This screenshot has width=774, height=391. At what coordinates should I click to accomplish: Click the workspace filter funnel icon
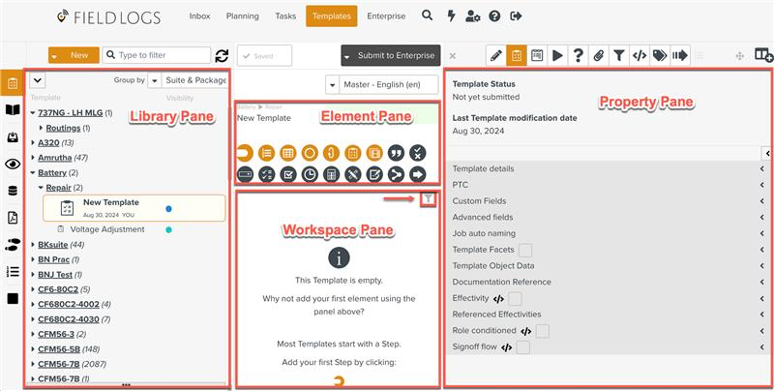429,198
